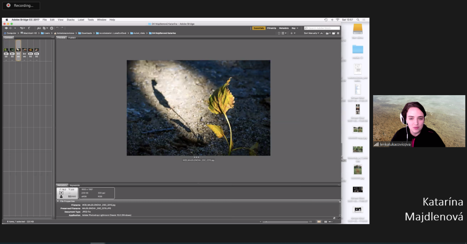
Task: Go back with the left arrow
Action: pos(6,28)
